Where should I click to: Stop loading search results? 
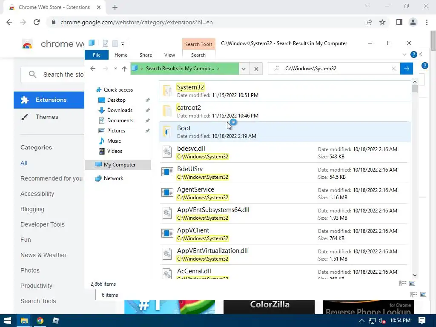(256, 69)
